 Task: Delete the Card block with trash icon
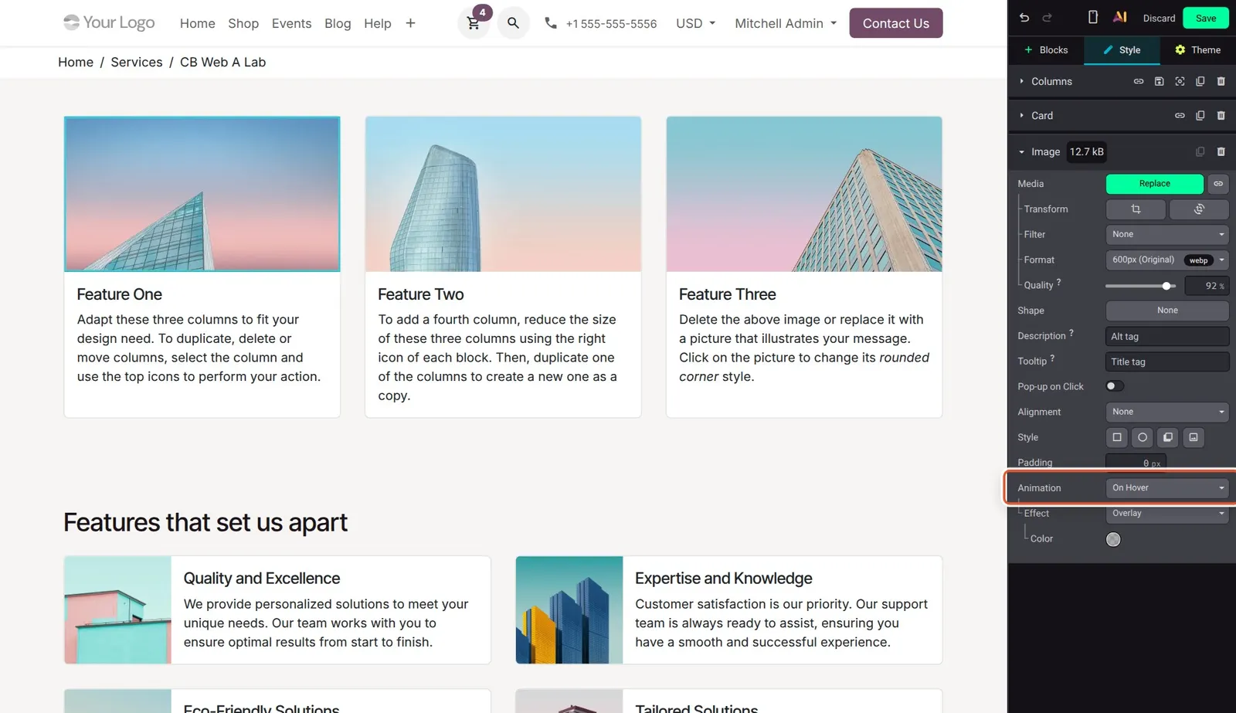[1221, 115]
